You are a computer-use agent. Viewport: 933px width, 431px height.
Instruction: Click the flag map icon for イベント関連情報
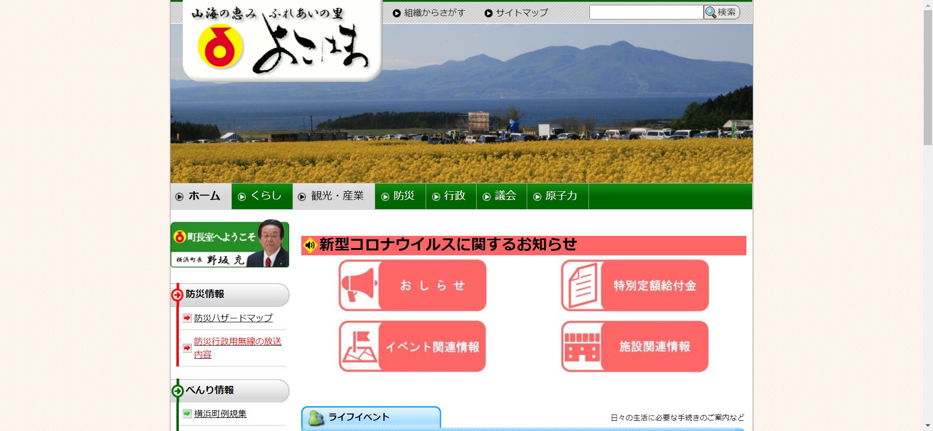point(359,347)
